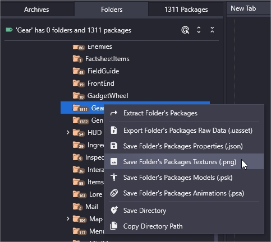Switch to the Folders tab
This screenshot has height=242, width=271.
(112, 10)
